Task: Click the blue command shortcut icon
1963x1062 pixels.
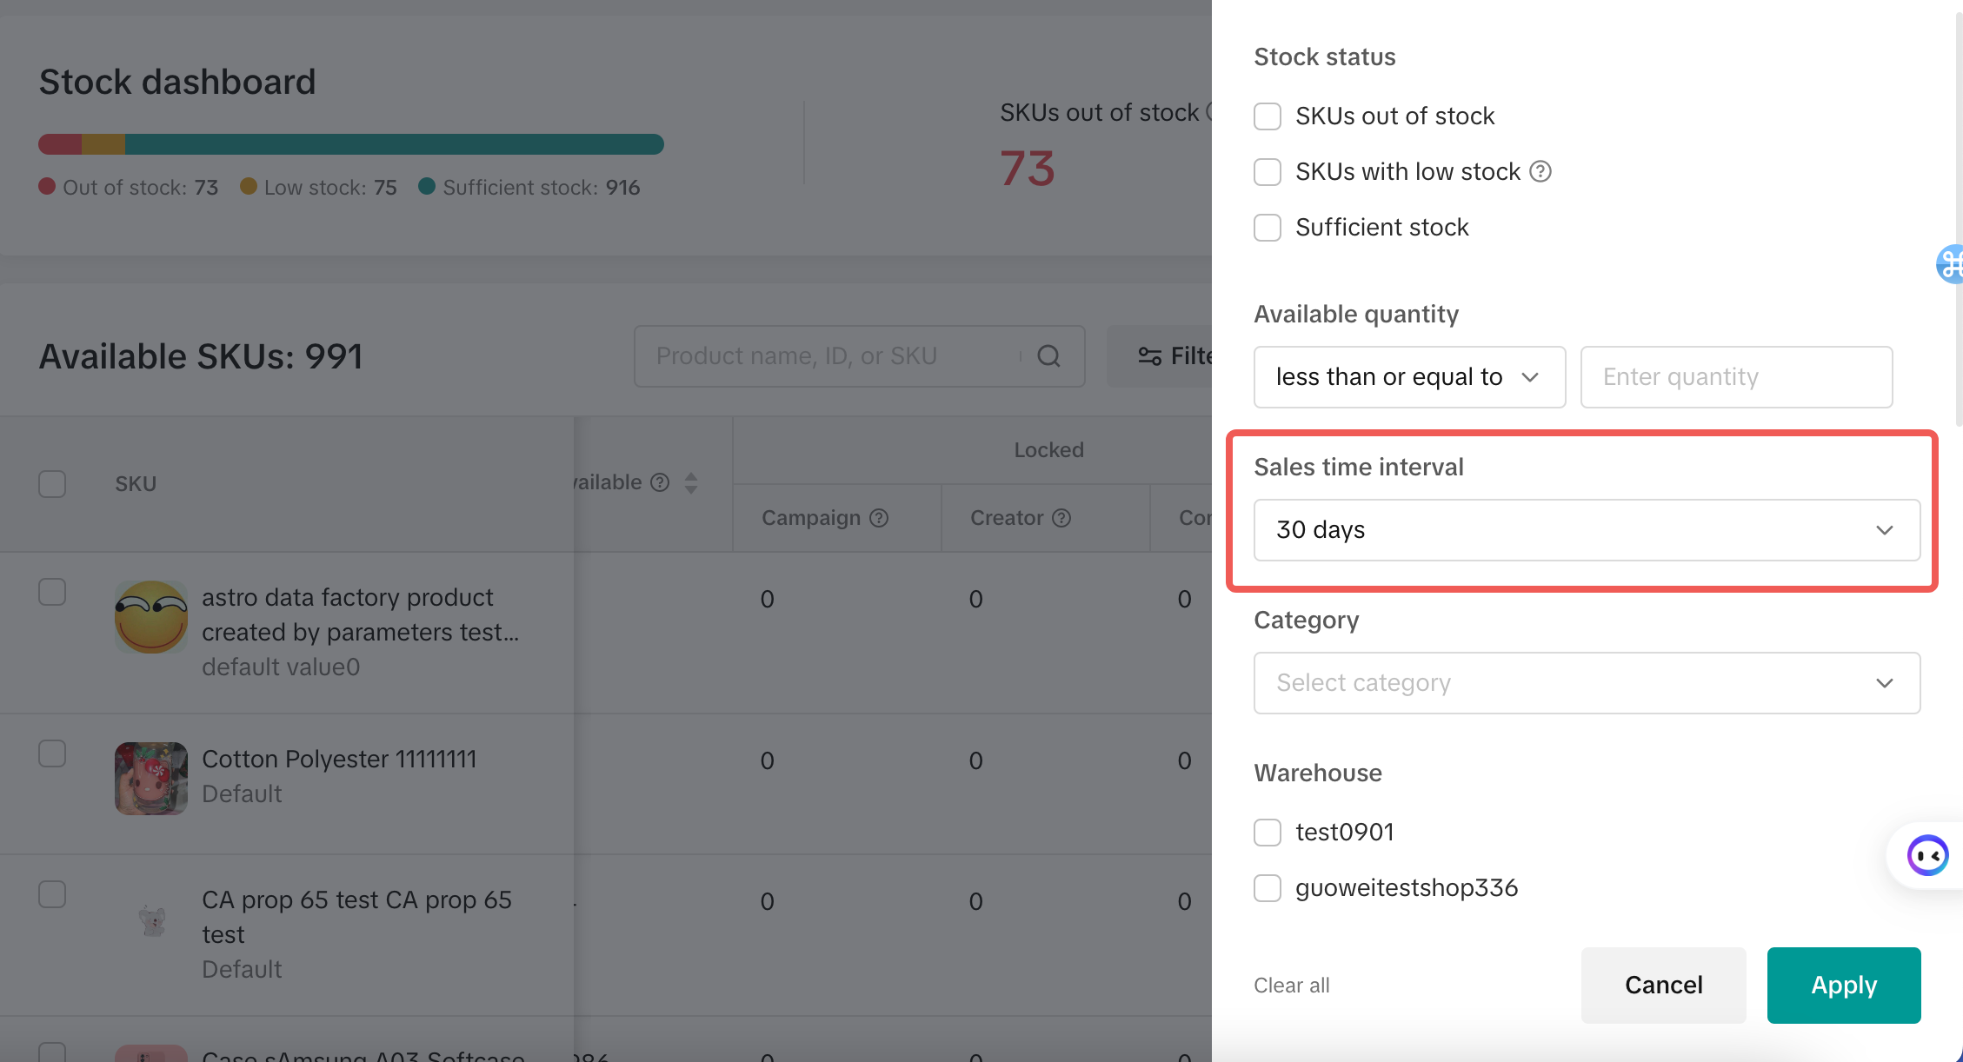Action: (x=1951, y=264)
